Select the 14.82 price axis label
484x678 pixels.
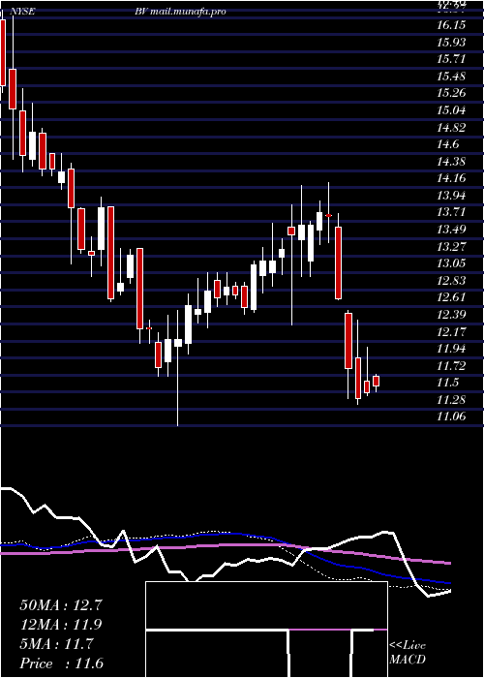point(451,128)
